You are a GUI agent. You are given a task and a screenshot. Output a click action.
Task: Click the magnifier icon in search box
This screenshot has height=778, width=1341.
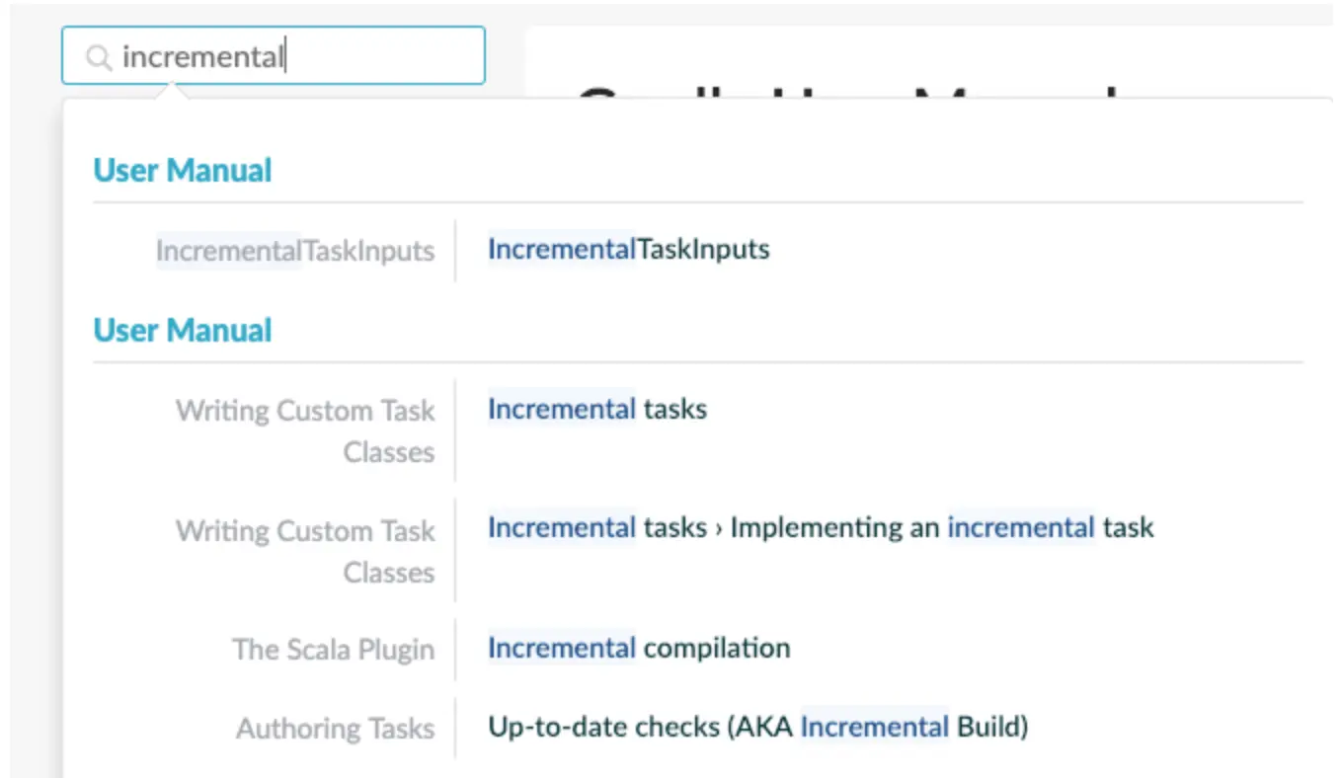tap(98, 57)
